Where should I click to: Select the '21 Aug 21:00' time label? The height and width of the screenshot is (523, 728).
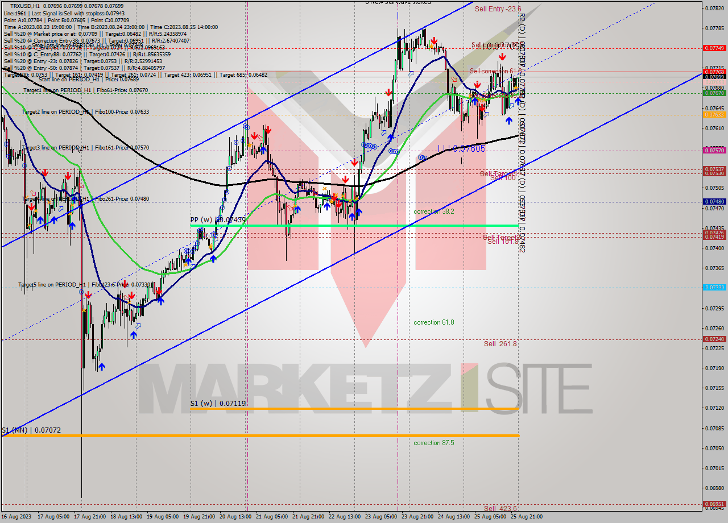[308, 517]
